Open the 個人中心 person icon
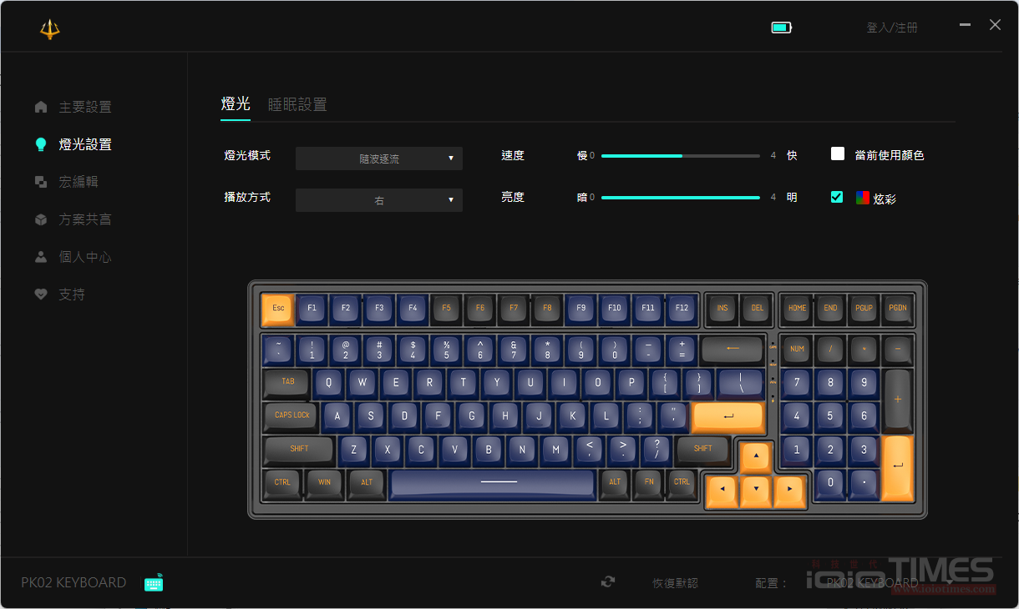Screen dimensions: 1019x609 click(x=41, y=257)
